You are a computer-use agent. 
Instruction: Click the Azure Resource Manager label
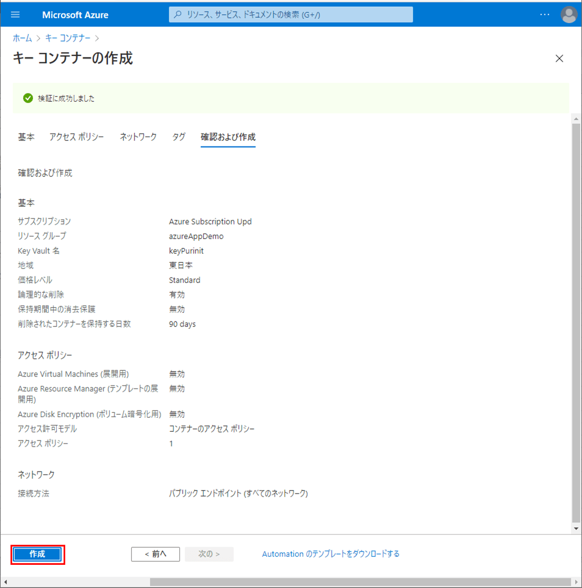pyautogui.click(x=88, y=394)
